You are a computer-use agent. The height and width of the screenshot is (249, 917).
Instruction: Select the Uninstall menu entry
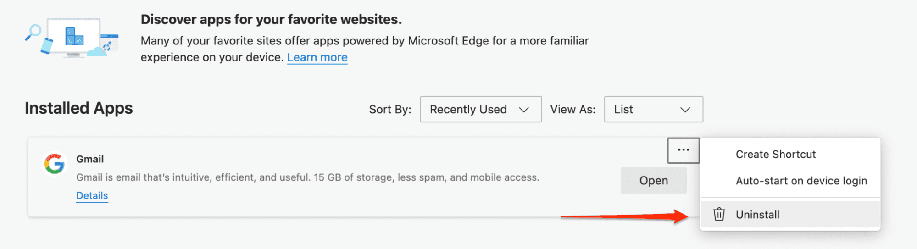point(757,215)
